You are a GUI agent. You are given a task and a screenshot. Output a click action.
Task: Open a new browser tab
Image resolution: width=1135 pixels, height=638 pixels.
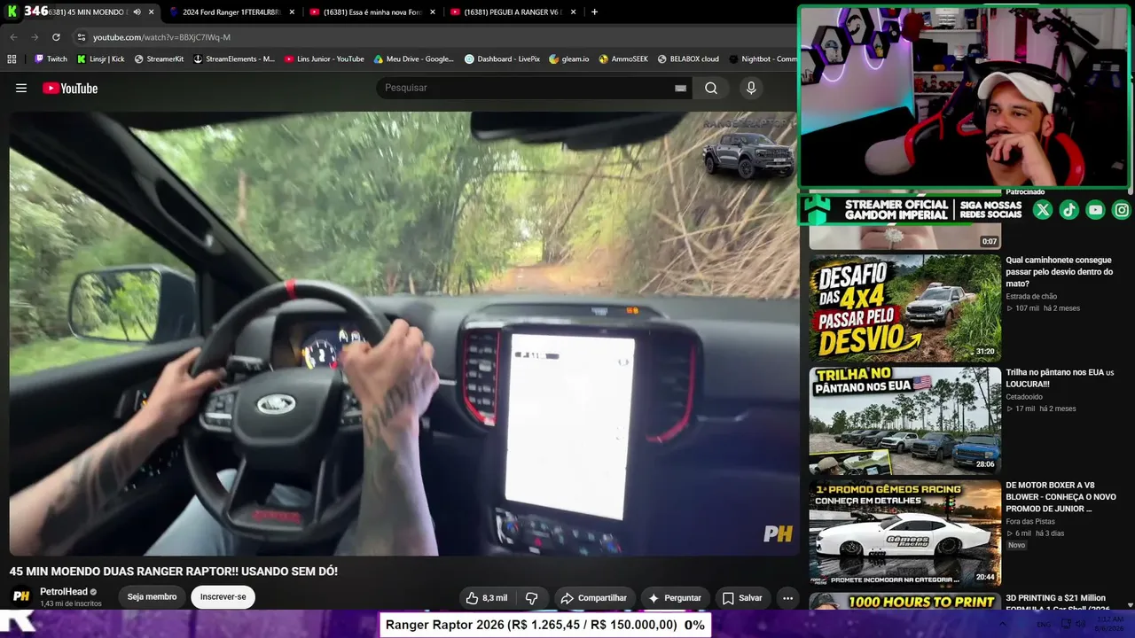pos(594,12)
